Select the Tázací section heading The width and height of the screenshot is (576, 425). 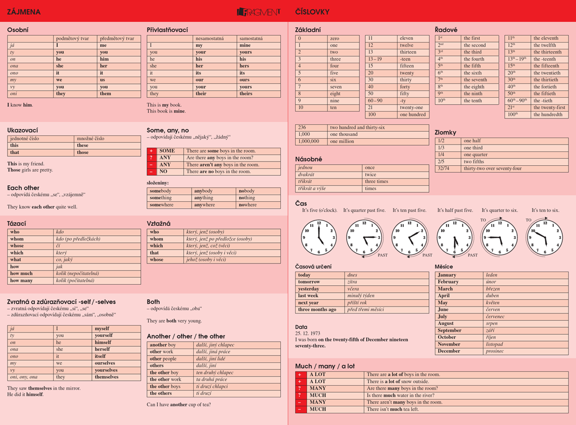coord(16,224)
